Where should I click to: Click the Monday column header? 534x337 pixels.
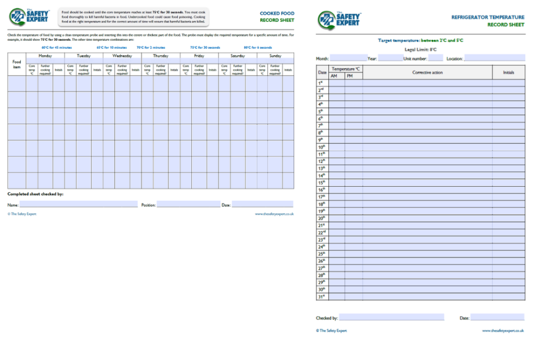(x=45, y=55)
